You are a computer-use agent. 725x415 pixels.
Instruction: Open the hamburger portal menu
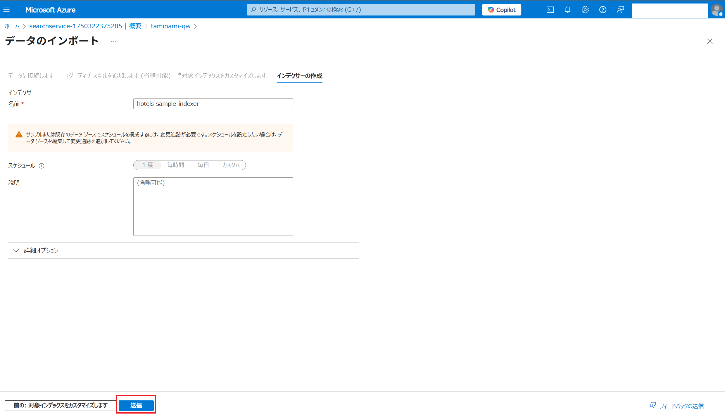click(6, 10)
